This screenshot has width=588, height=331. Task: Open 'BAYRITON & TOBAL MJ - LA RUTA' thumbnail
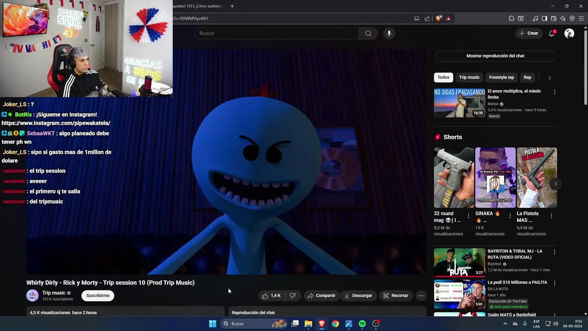tap(459, 263)
